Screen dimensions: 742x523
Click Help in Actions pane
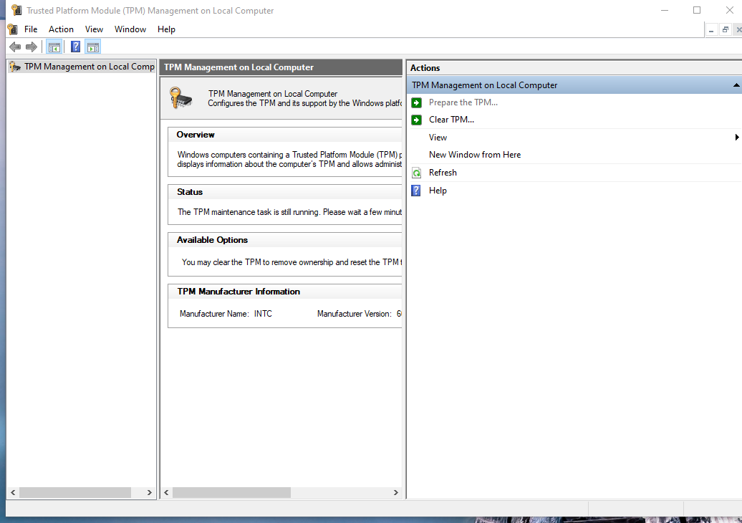tap(438, 191)
